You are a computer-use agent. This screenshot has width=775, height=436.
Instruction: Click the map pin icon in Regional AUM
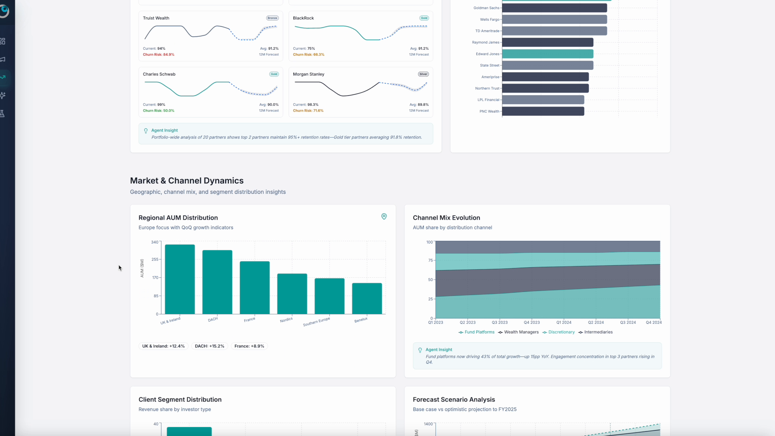tap(384, 217)
